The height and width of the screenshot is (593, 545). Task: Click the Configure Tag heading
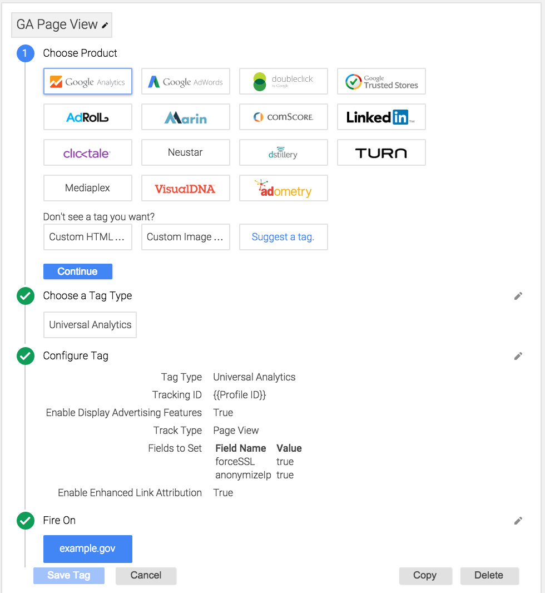pyautogui.click(x=76, y=356)
